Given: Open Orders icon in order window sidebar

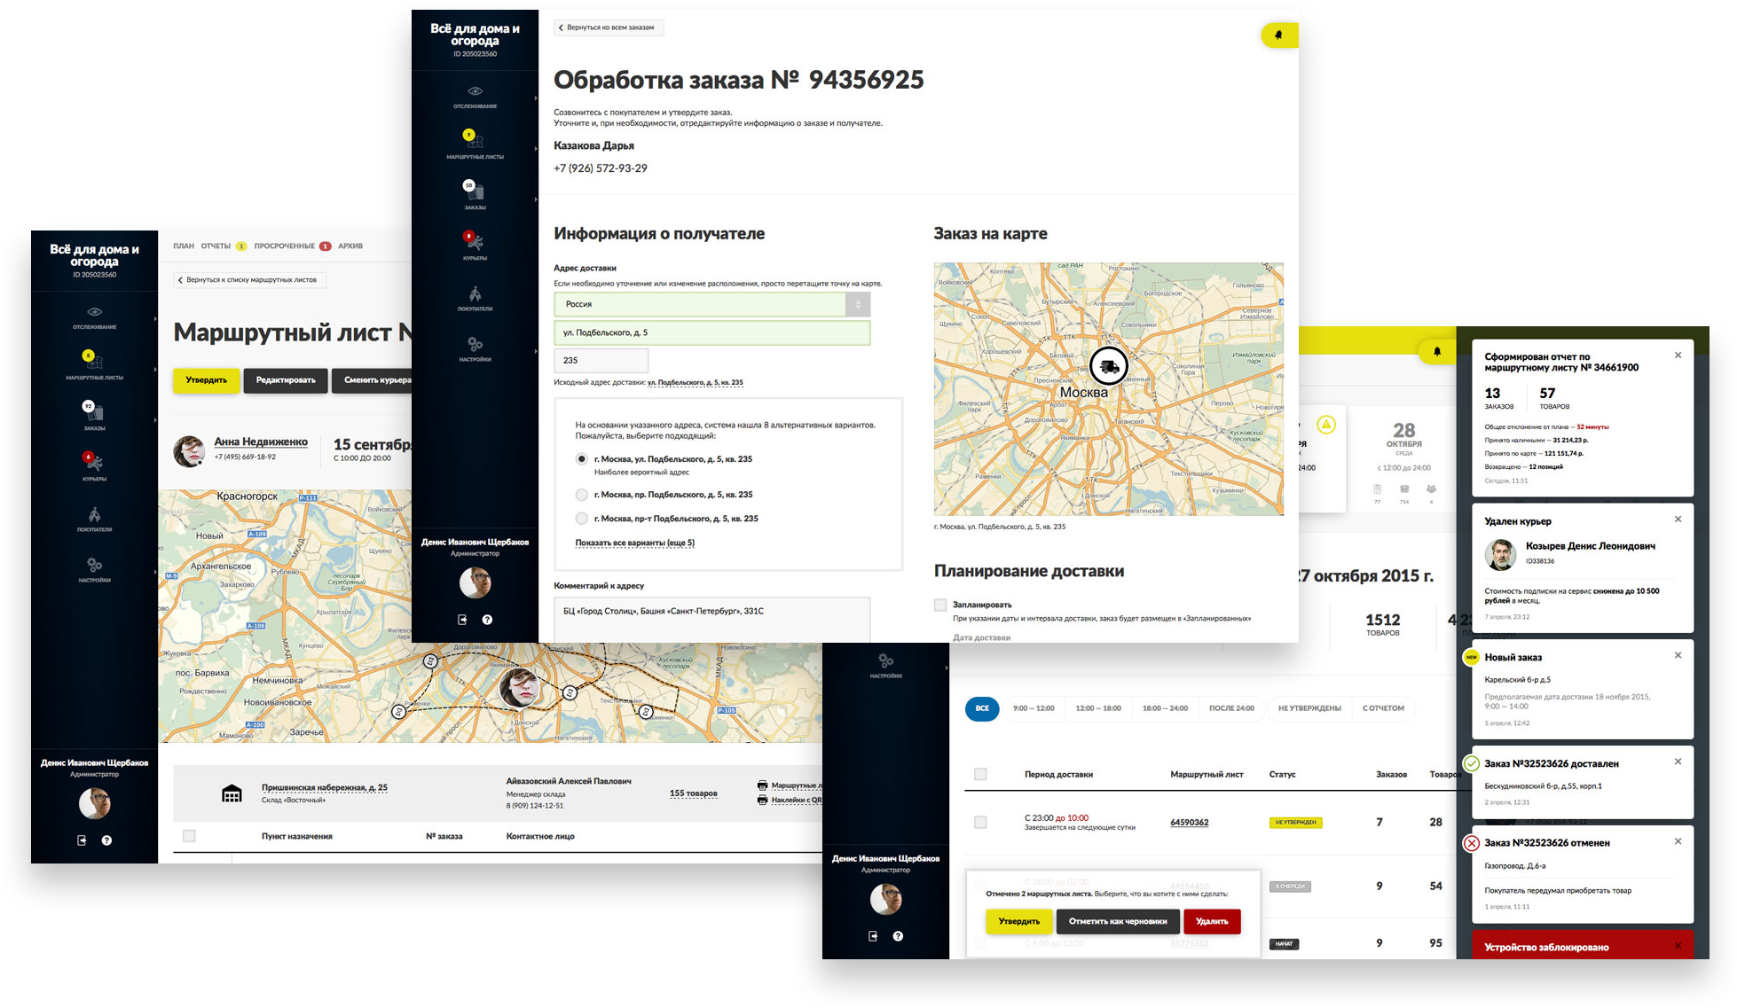Looking at the screenshot, I should click(473, 190).
